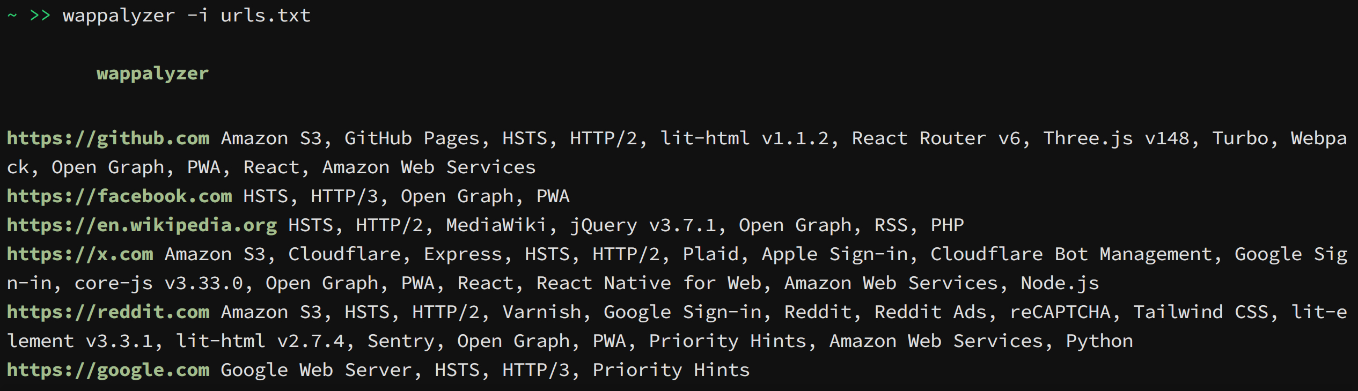
Task: Click the -i flag in command
Action: [197, 16]
